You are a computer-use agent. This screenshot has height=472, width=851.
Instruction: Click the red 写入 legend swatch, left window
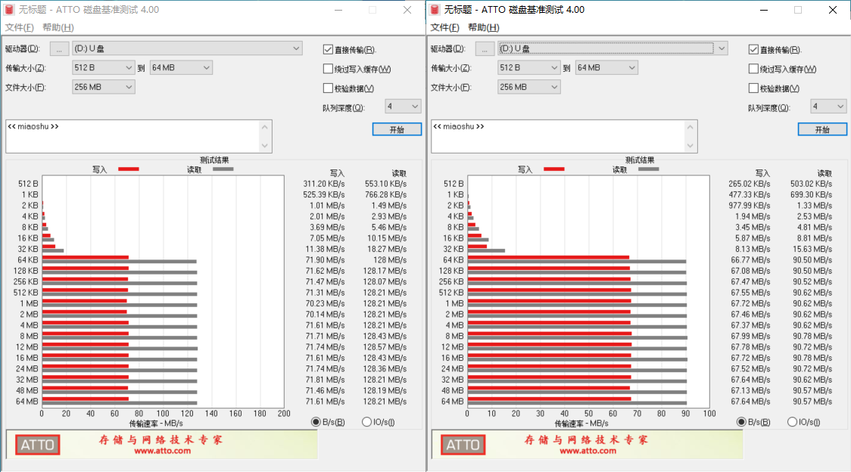click(129, 169)
